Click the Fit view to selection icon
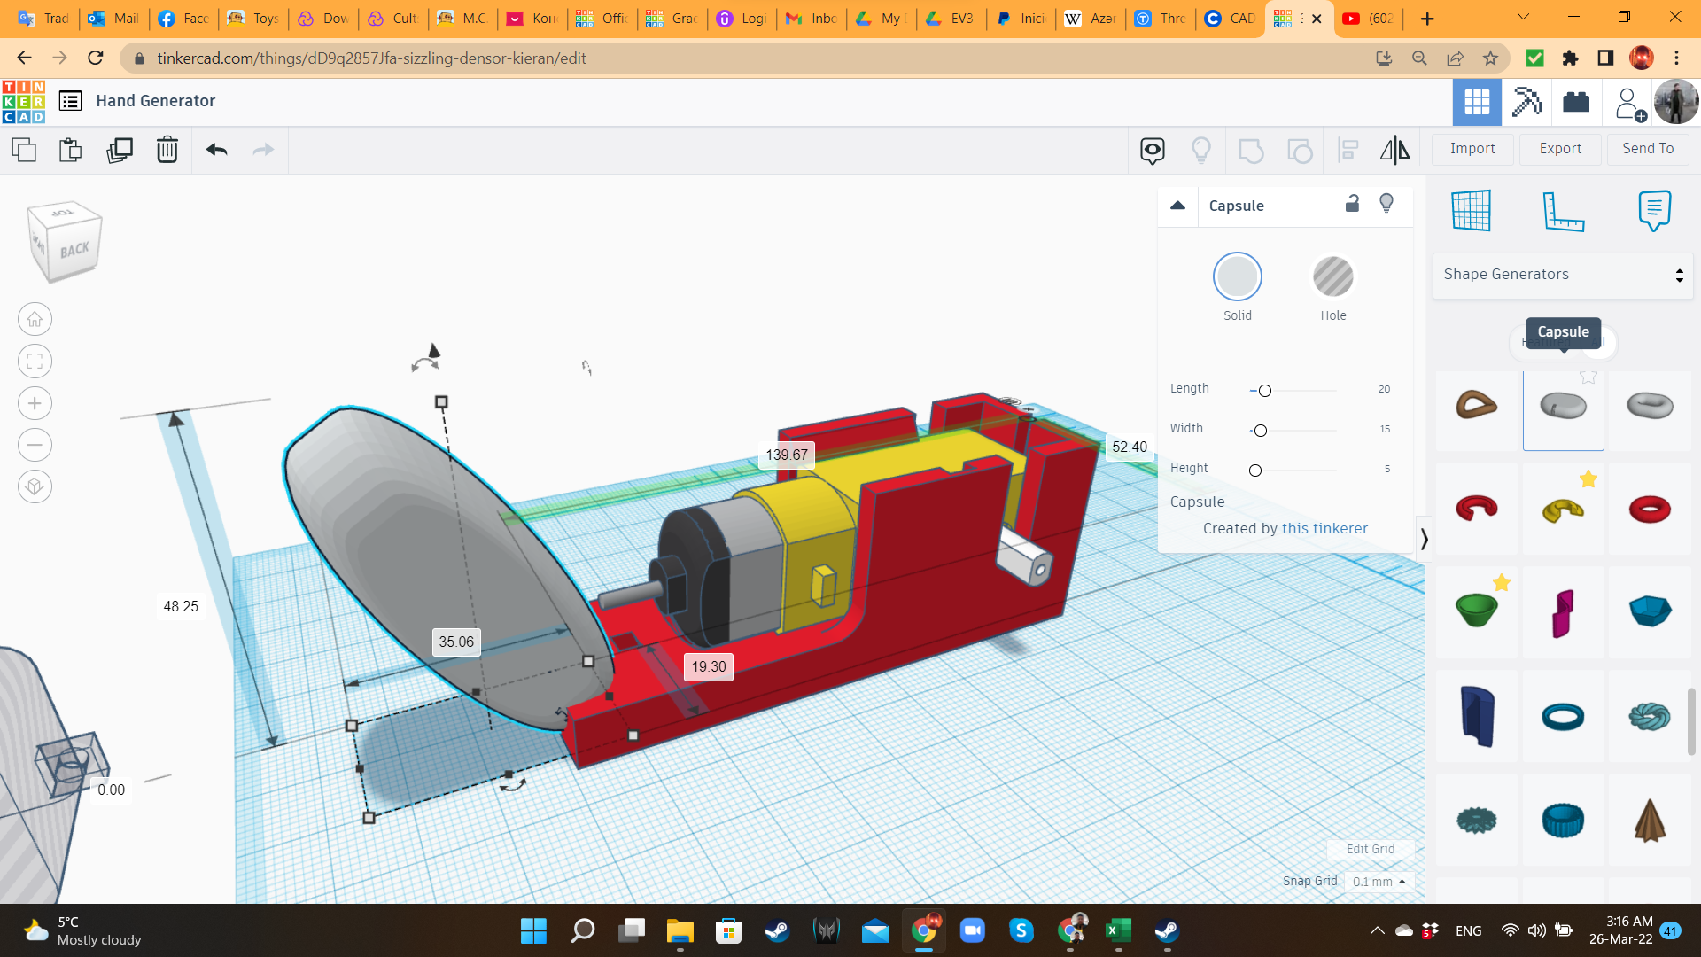The image size is (1701, 957). click(x=34, y=361)
